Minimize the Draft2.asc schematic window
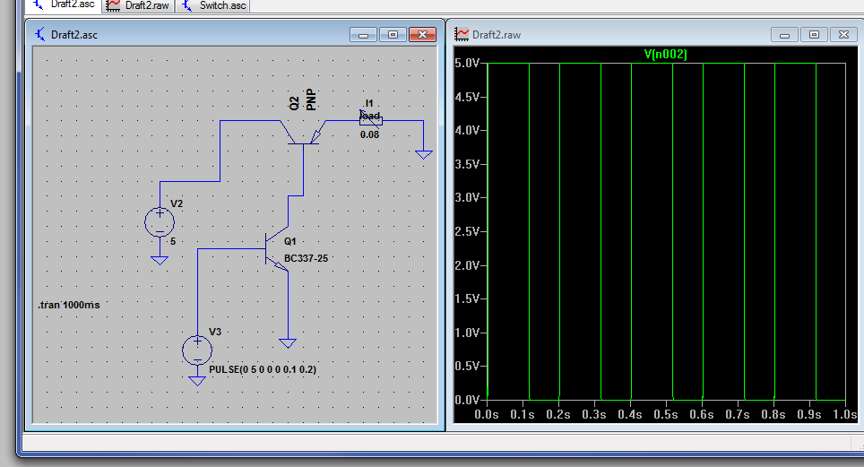The image size is (864, 467). (x=363, y=35)
